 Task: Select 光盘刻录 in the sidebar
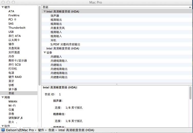click(x=14, y=48)
